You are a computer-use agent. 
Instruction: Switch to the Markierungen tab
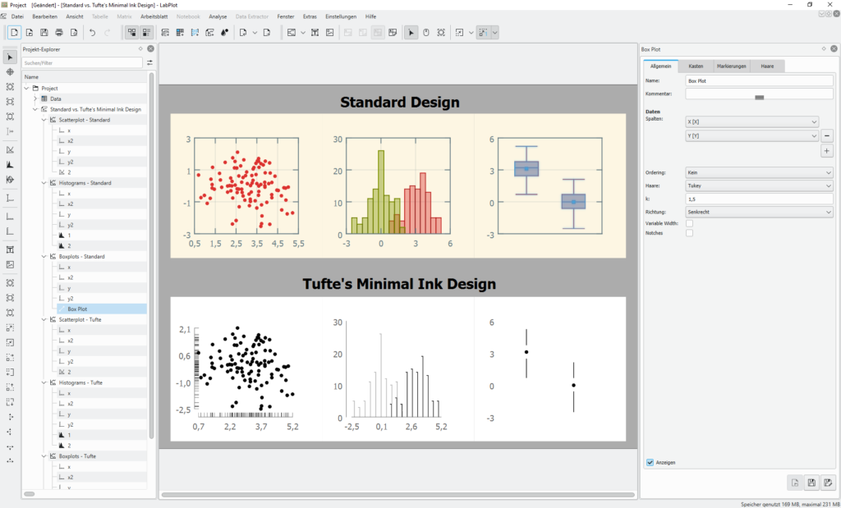point(731,66)
